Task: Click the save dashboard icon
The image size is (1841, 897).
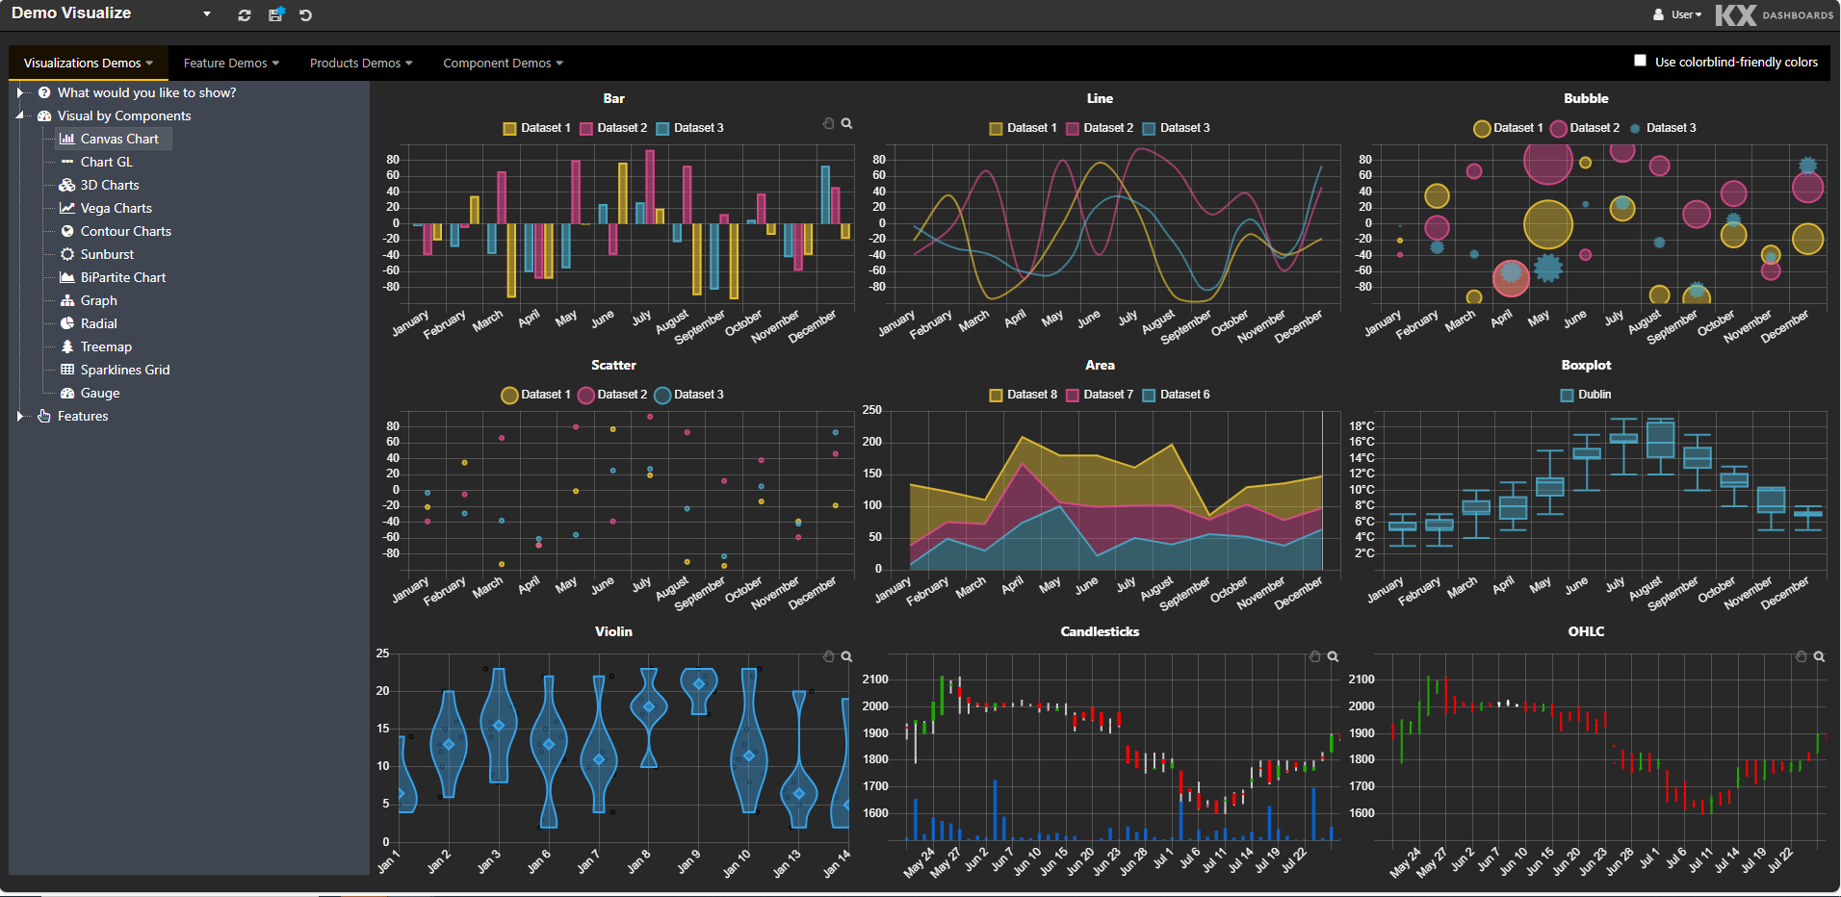Action: (276, 14)
